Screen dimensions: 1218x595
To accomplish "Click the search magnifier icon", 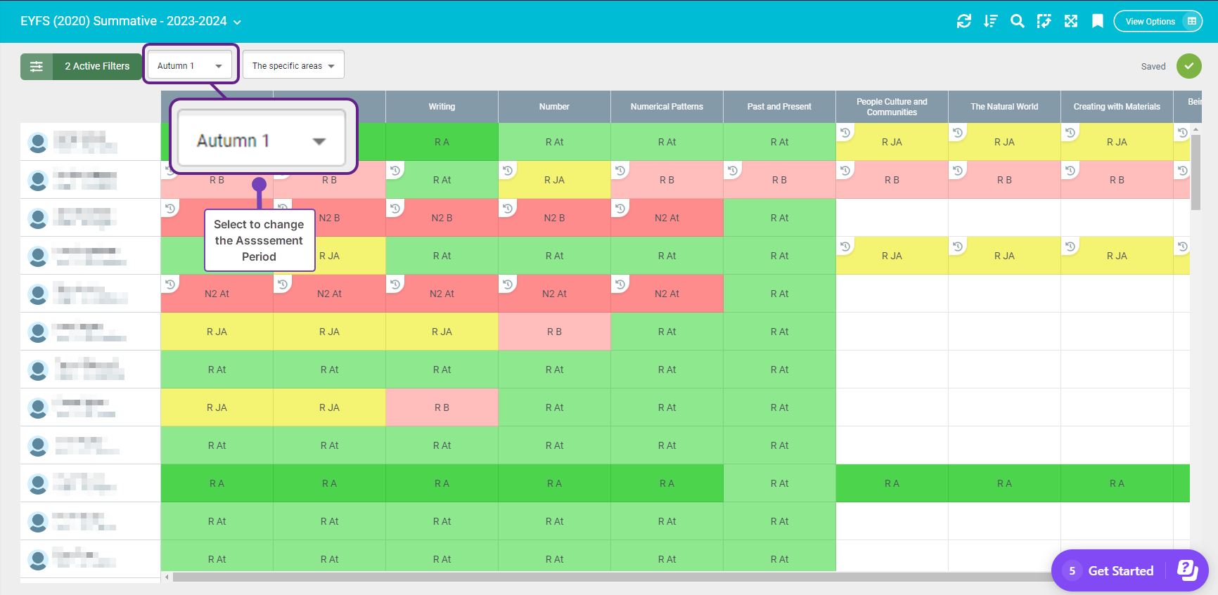I will pos(1017,21).
